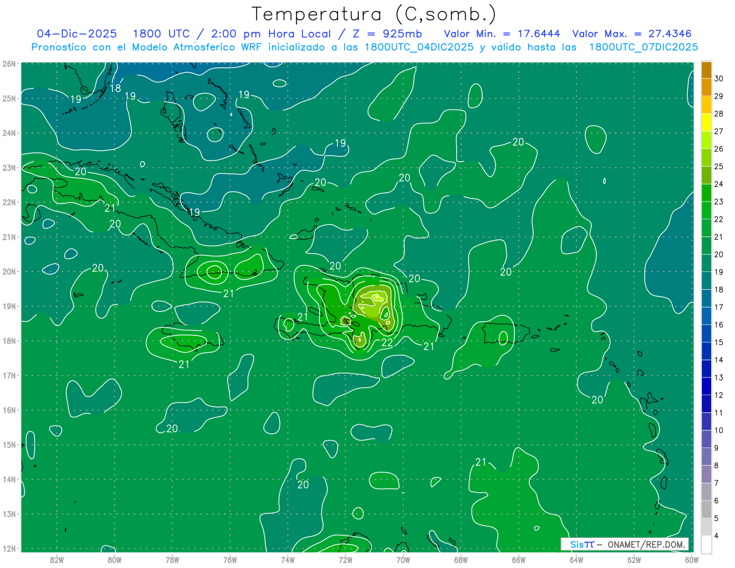Click the longitude axis label '68W'

click(461, 559)
